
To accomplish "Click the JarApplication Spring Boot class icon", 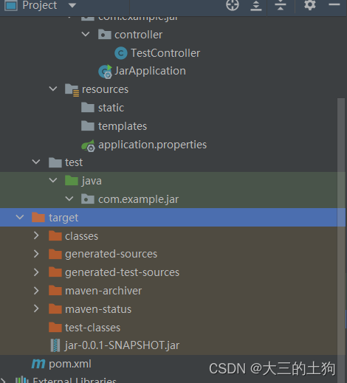I will coord(106,72).
